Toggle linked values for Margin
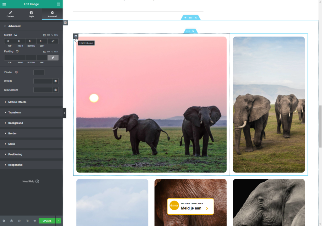Viewport: 322px width, 226px height. coord(53,41)
